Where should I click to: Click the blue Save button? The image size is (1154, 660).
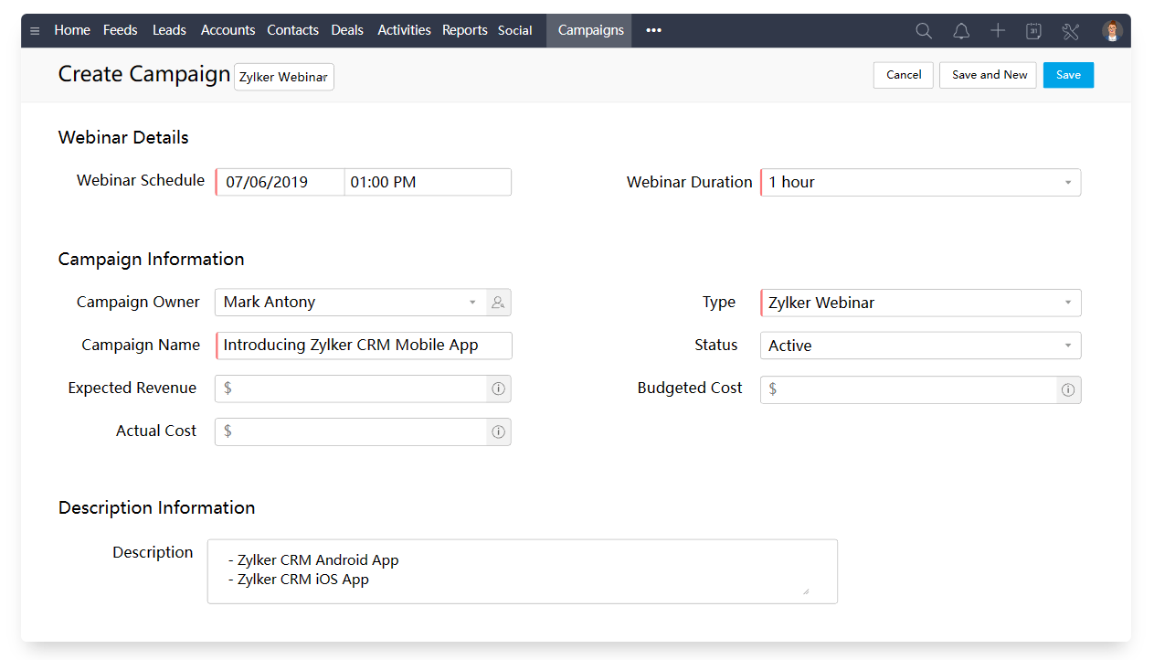coord(1068,75)
